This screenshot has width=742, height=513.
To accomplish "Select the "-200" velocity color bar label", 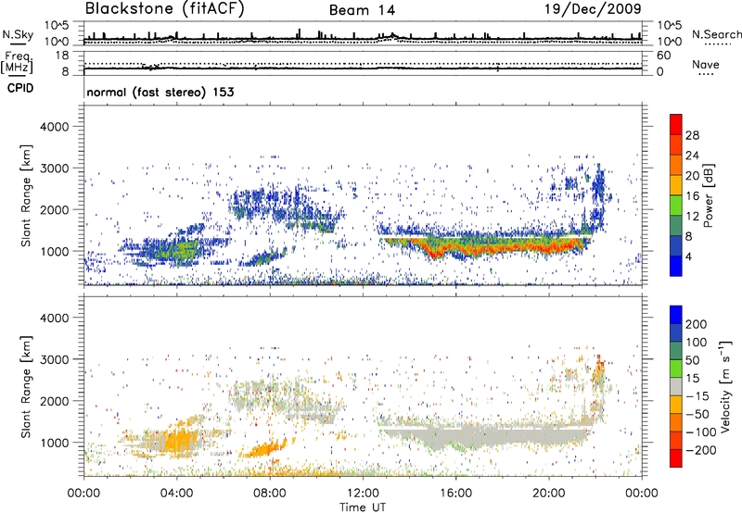I will tap(701, 450).
